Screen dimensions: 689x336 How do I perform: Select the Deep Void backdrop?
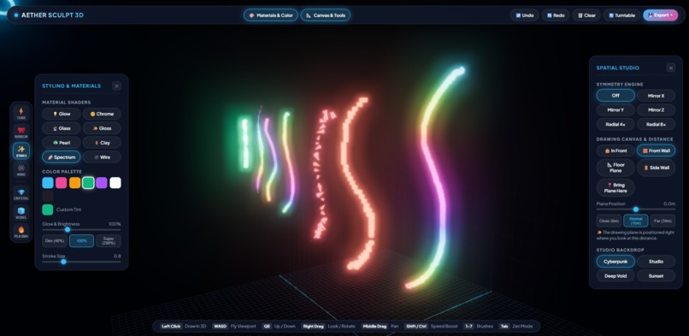click(x=615, y=276)
